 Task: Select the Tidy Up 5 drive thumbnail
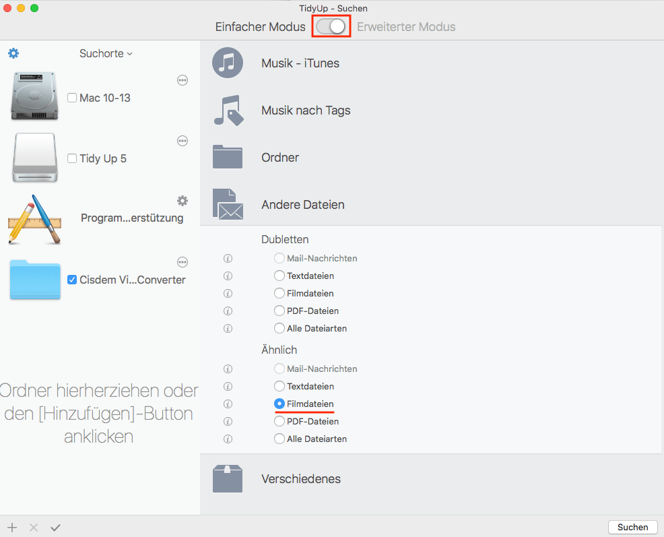point(35,158)
